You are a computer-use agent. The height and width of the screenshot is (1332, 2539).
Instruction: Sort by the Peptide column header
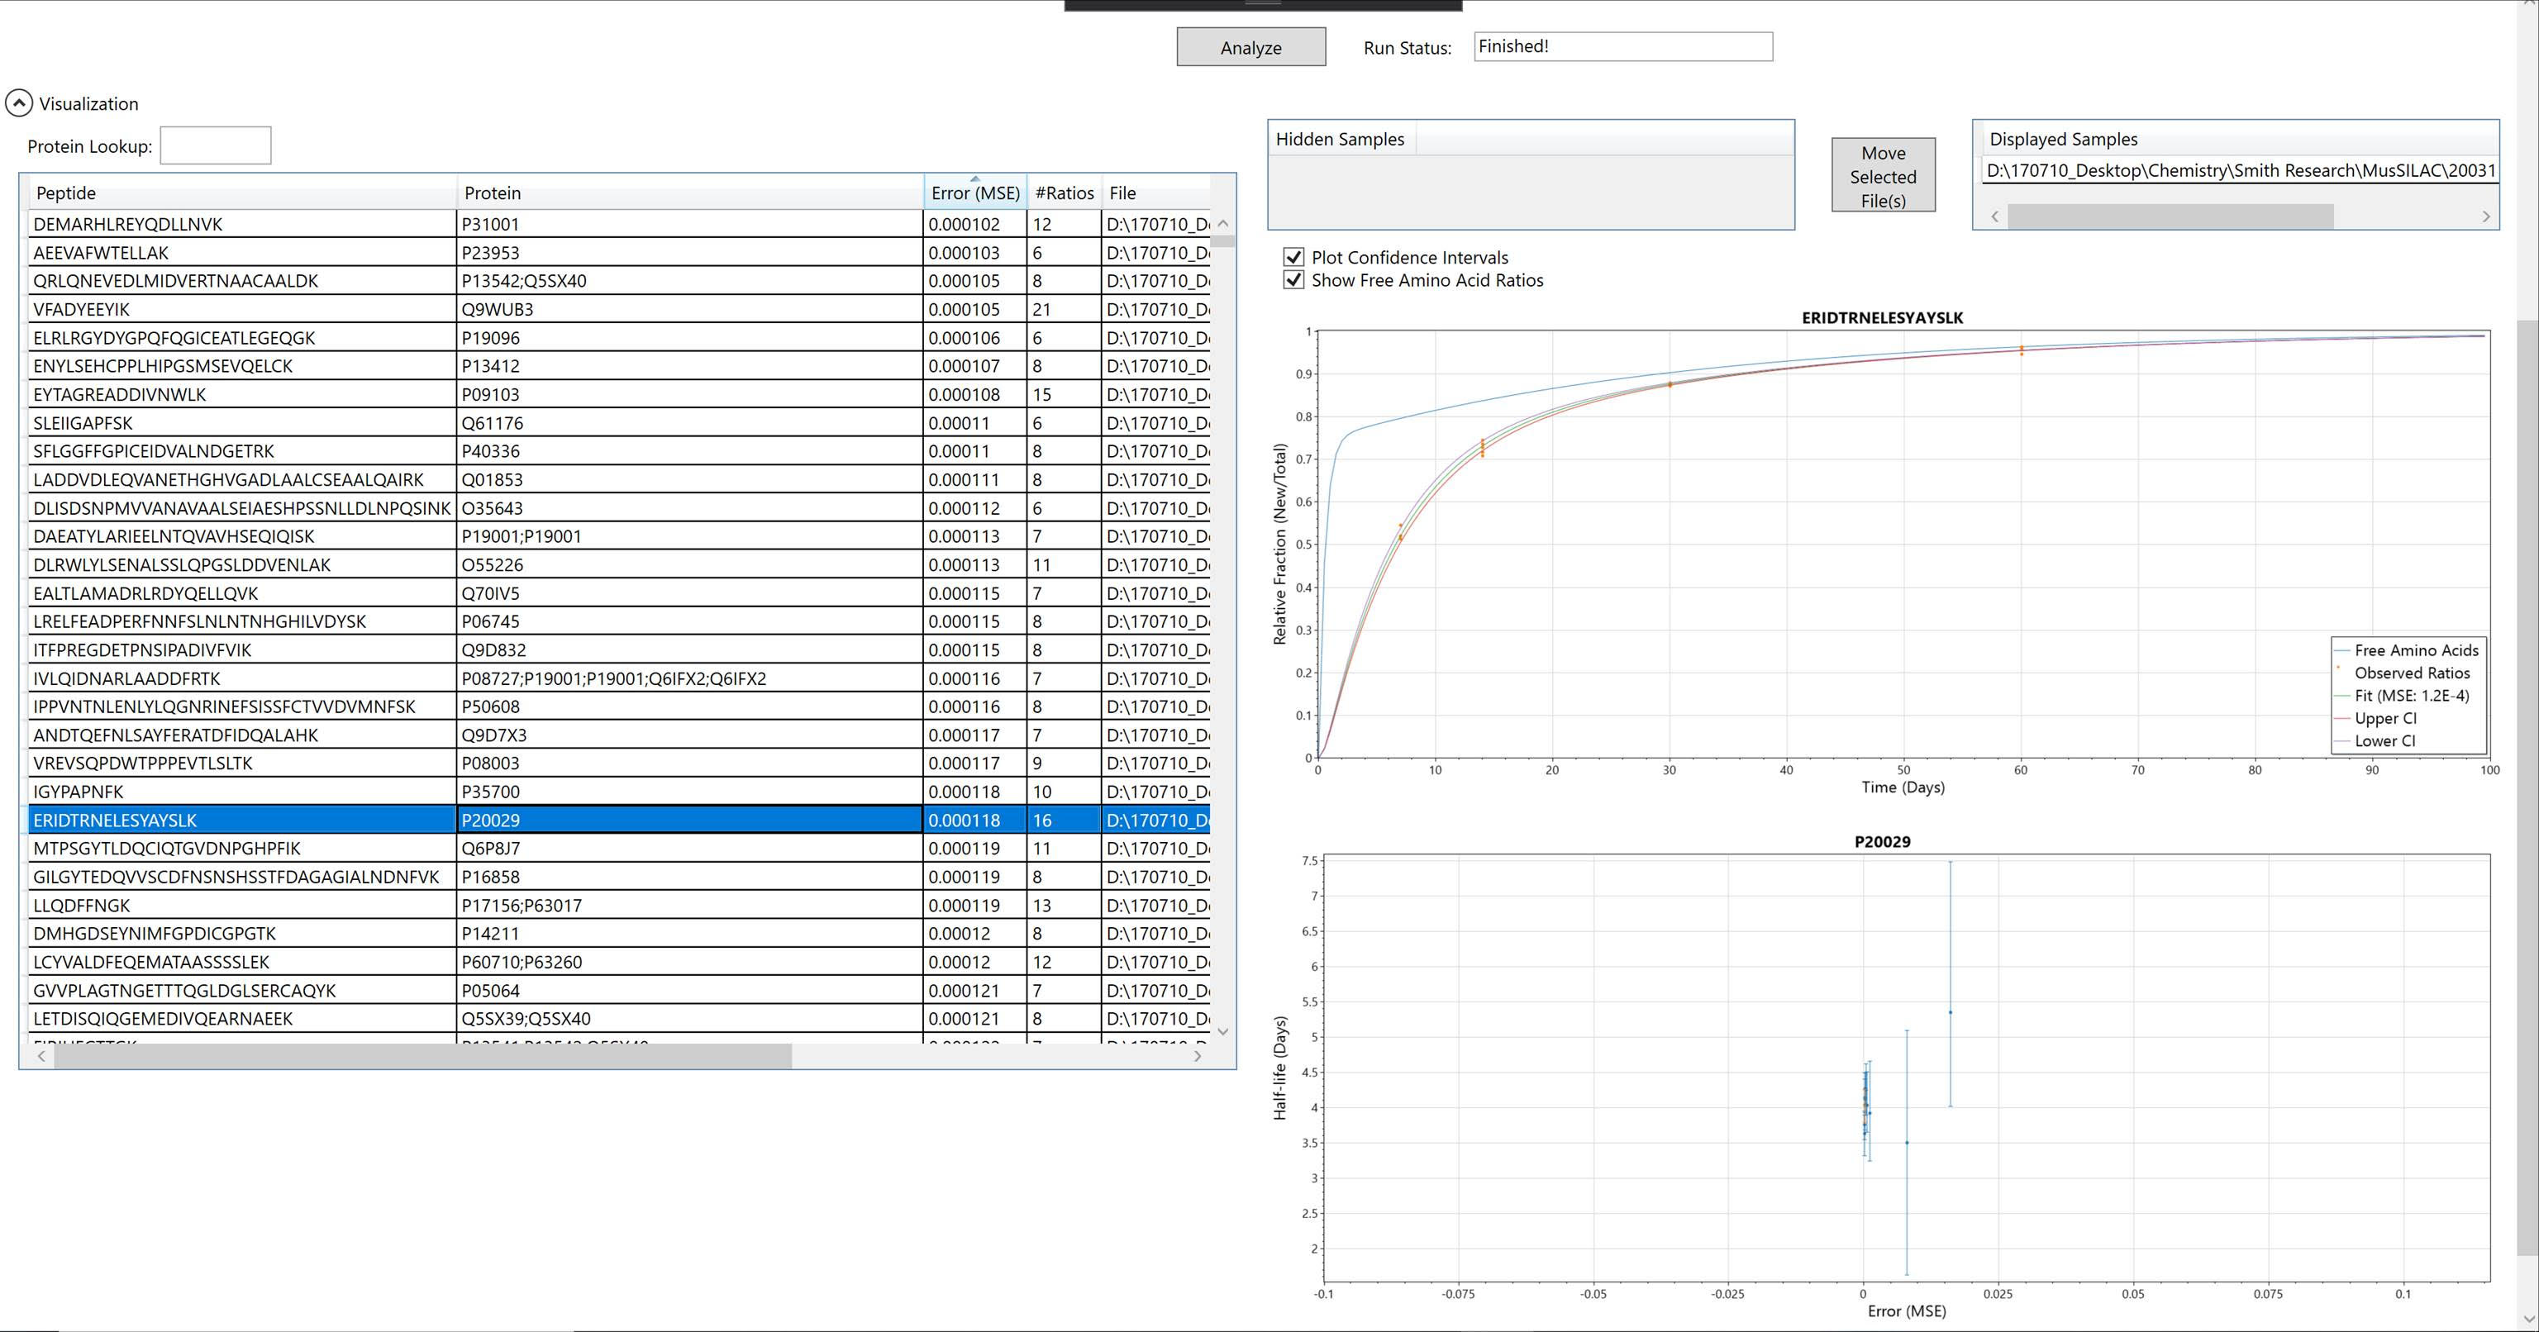(x=65, y=192)
